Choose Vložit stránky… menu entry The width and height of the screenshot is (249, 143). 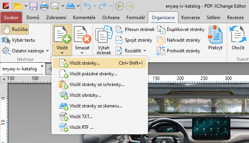click(x=100, y=63)
